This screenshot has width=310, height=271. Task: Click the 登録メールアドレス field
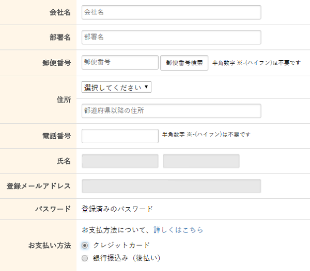(x=171, y=186)
